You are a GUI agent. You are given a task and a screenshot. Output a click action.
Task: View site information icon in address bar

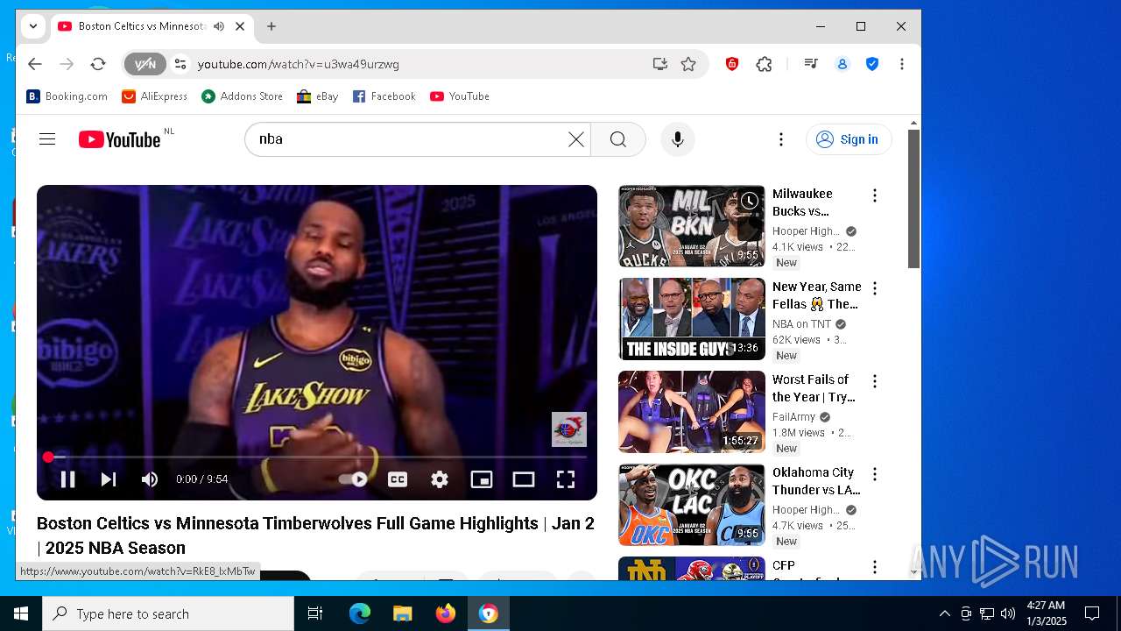pos(180,64)
